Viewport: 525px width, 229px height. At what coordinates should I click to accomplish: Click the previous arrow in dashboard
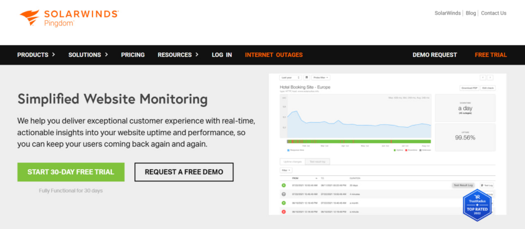point(483,77)
